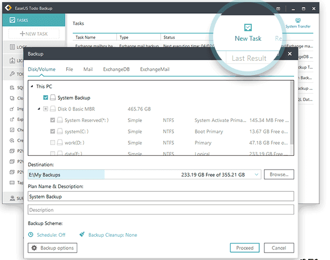
Task: Collapse the Disk 0 Basic MBR node
Action: point(39,109)
